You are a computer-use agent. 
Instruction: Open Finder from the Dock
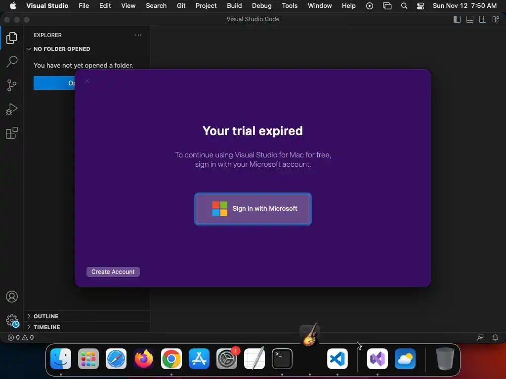(61, 359)
